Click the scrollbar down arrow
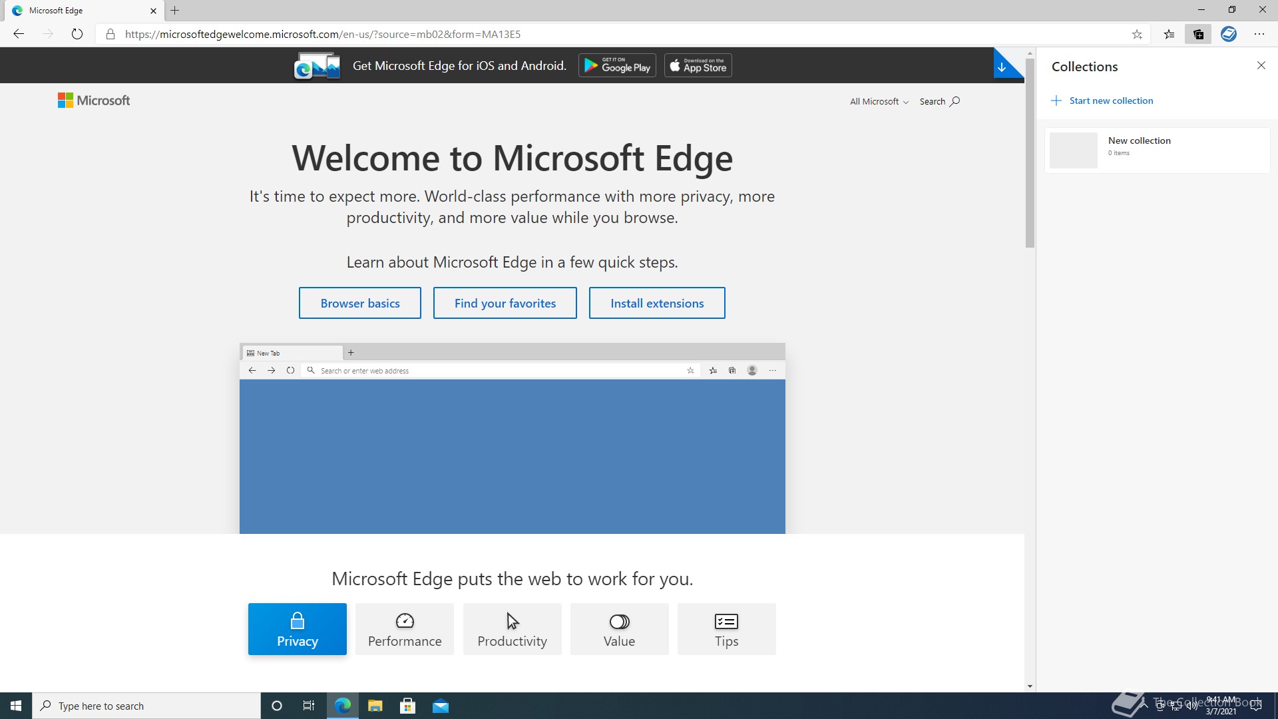This screenshot has height=719, width=1278. (1030, 686)
